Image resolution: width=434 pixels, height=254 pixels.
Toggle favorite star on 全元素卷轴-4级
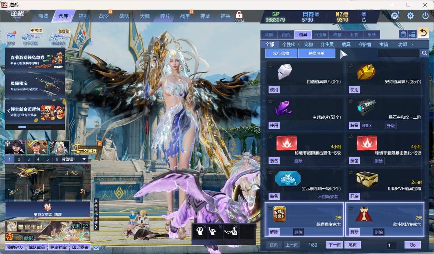(270, 172)
